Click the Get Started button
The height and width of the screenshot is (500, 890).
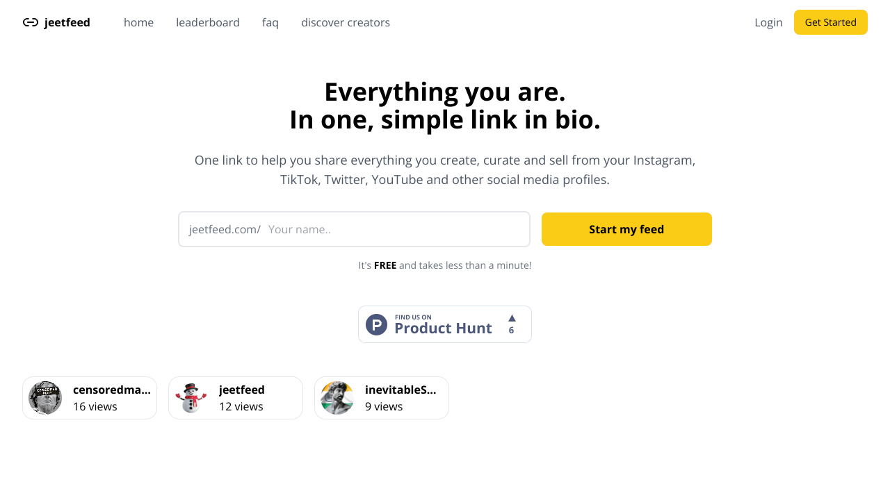click(830, 22)
